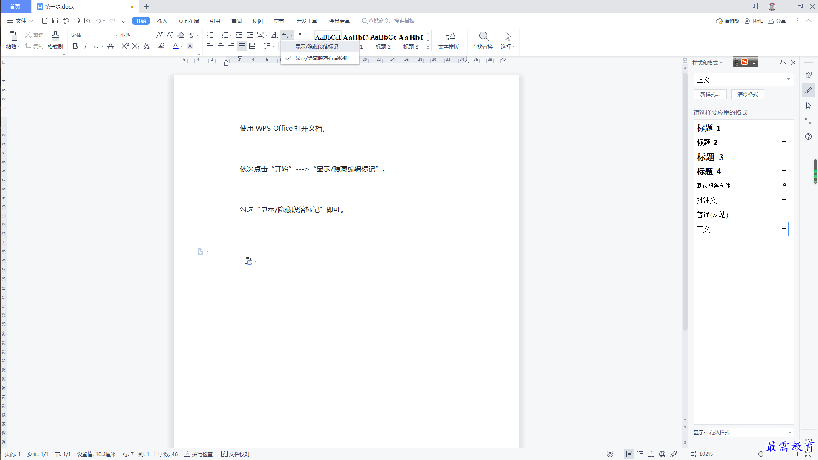Switch to the 开发工具 tab
The image size is (818, 460).
click(x=307, y=21)
